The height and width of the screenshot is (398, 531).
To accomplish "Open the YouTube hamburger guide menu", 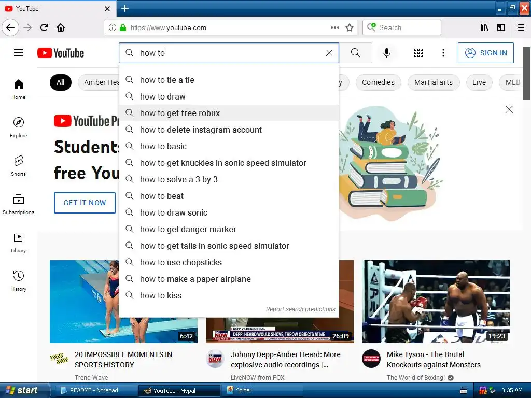I will [x=19, y=53].
